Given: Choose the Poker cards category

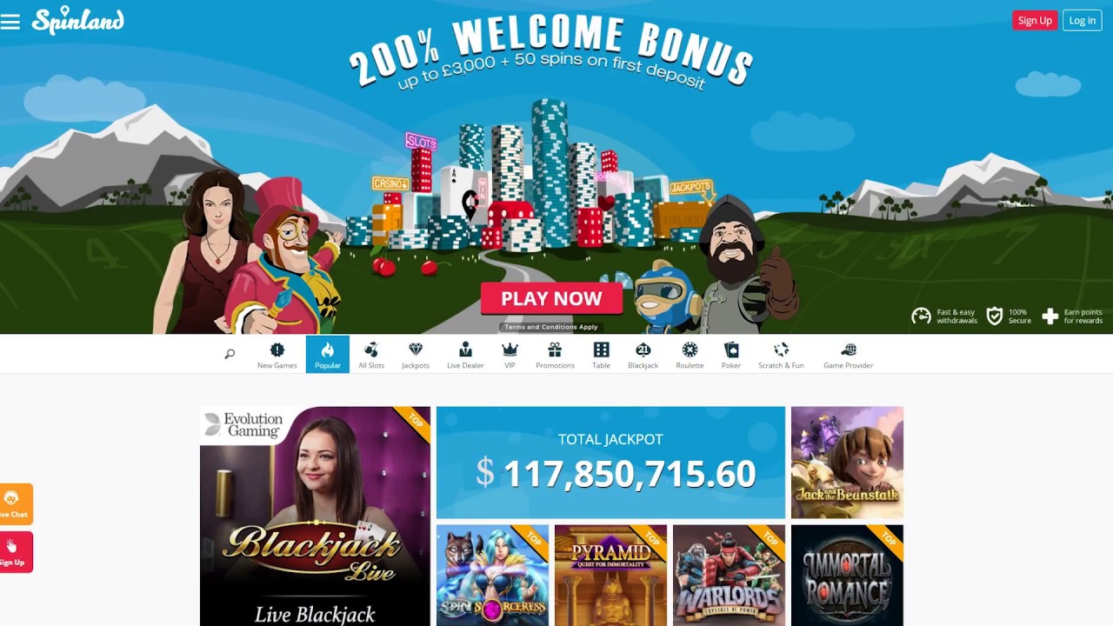Looking at the screenshot, I should point(731,355).
